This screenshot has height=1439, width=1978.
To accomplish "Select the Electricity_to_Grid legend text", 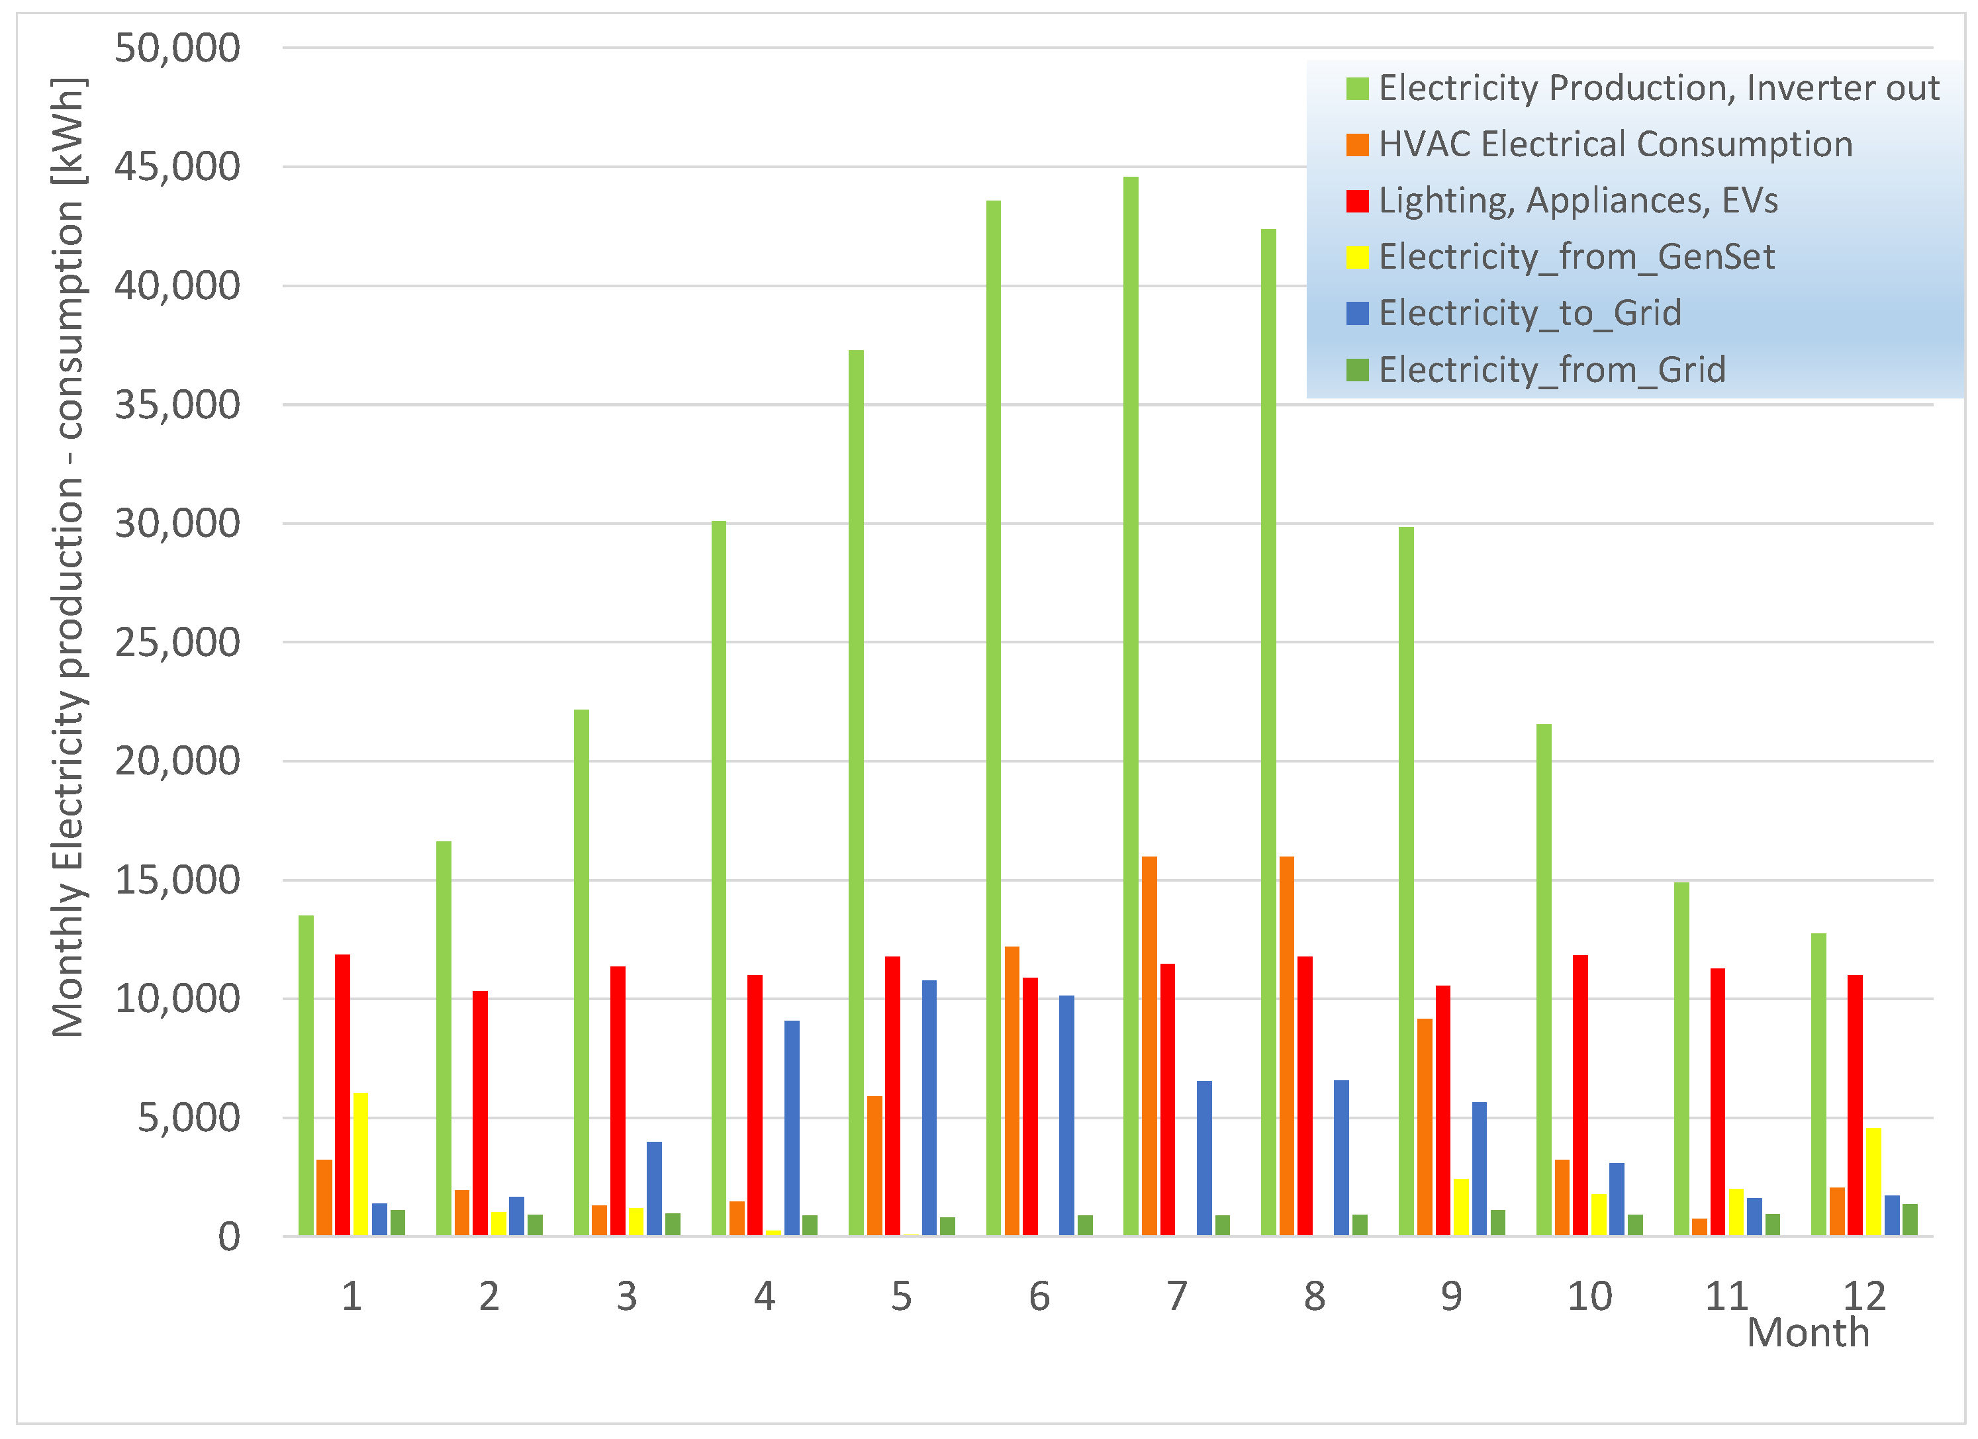I will (x=1530, y=313).
